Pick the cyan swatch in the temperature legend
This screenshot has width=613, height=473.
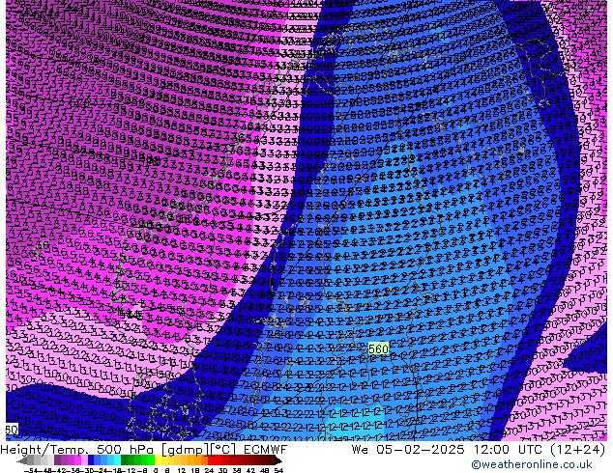click(x=117, y=461)
